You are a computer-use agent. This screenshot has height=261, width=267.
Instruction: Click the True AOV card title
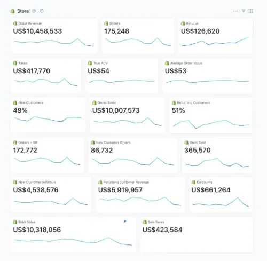tap(100, 63)
